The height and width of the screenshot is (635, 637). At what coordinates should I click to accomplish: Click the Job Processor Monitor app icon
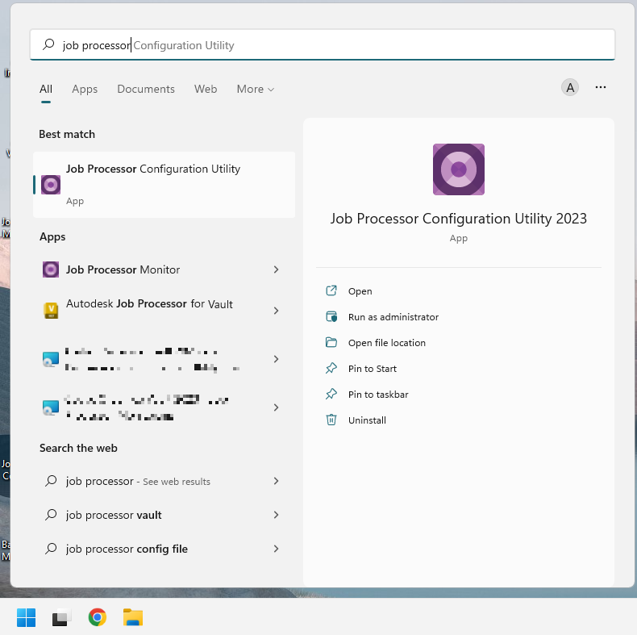51,269
